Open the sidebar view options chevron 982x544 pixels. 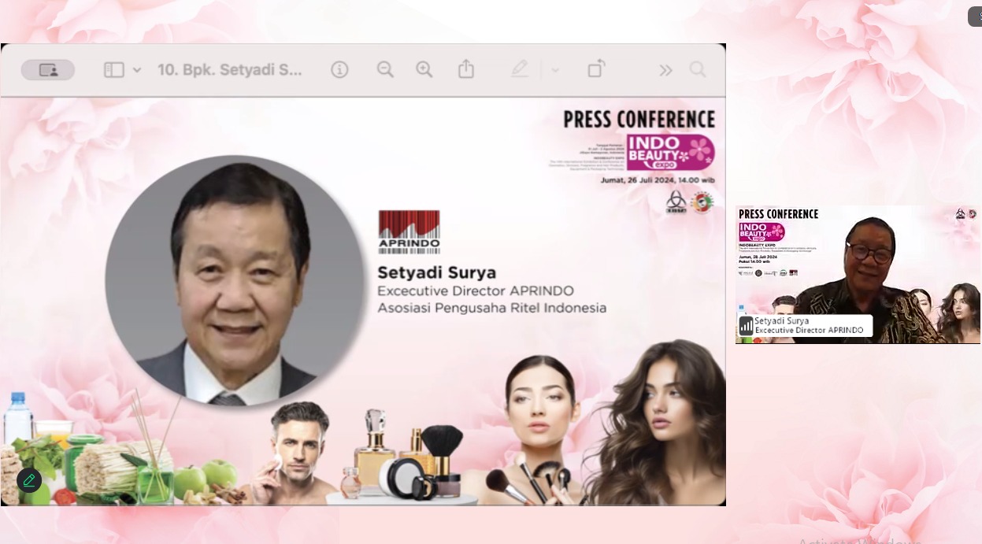137,70
